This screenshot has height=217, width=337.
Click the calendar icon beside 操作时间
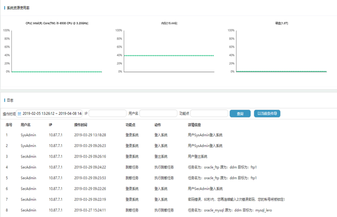point(19,113)
